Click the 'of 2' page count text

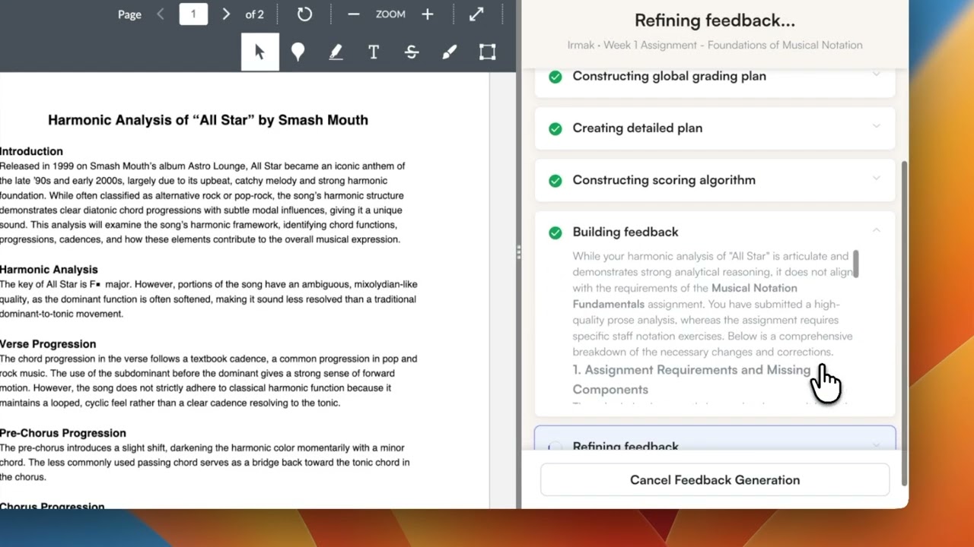point(254,14)
